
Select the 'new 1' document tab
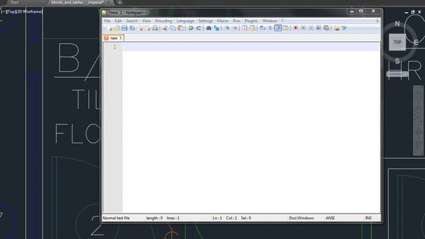point(114,38)
